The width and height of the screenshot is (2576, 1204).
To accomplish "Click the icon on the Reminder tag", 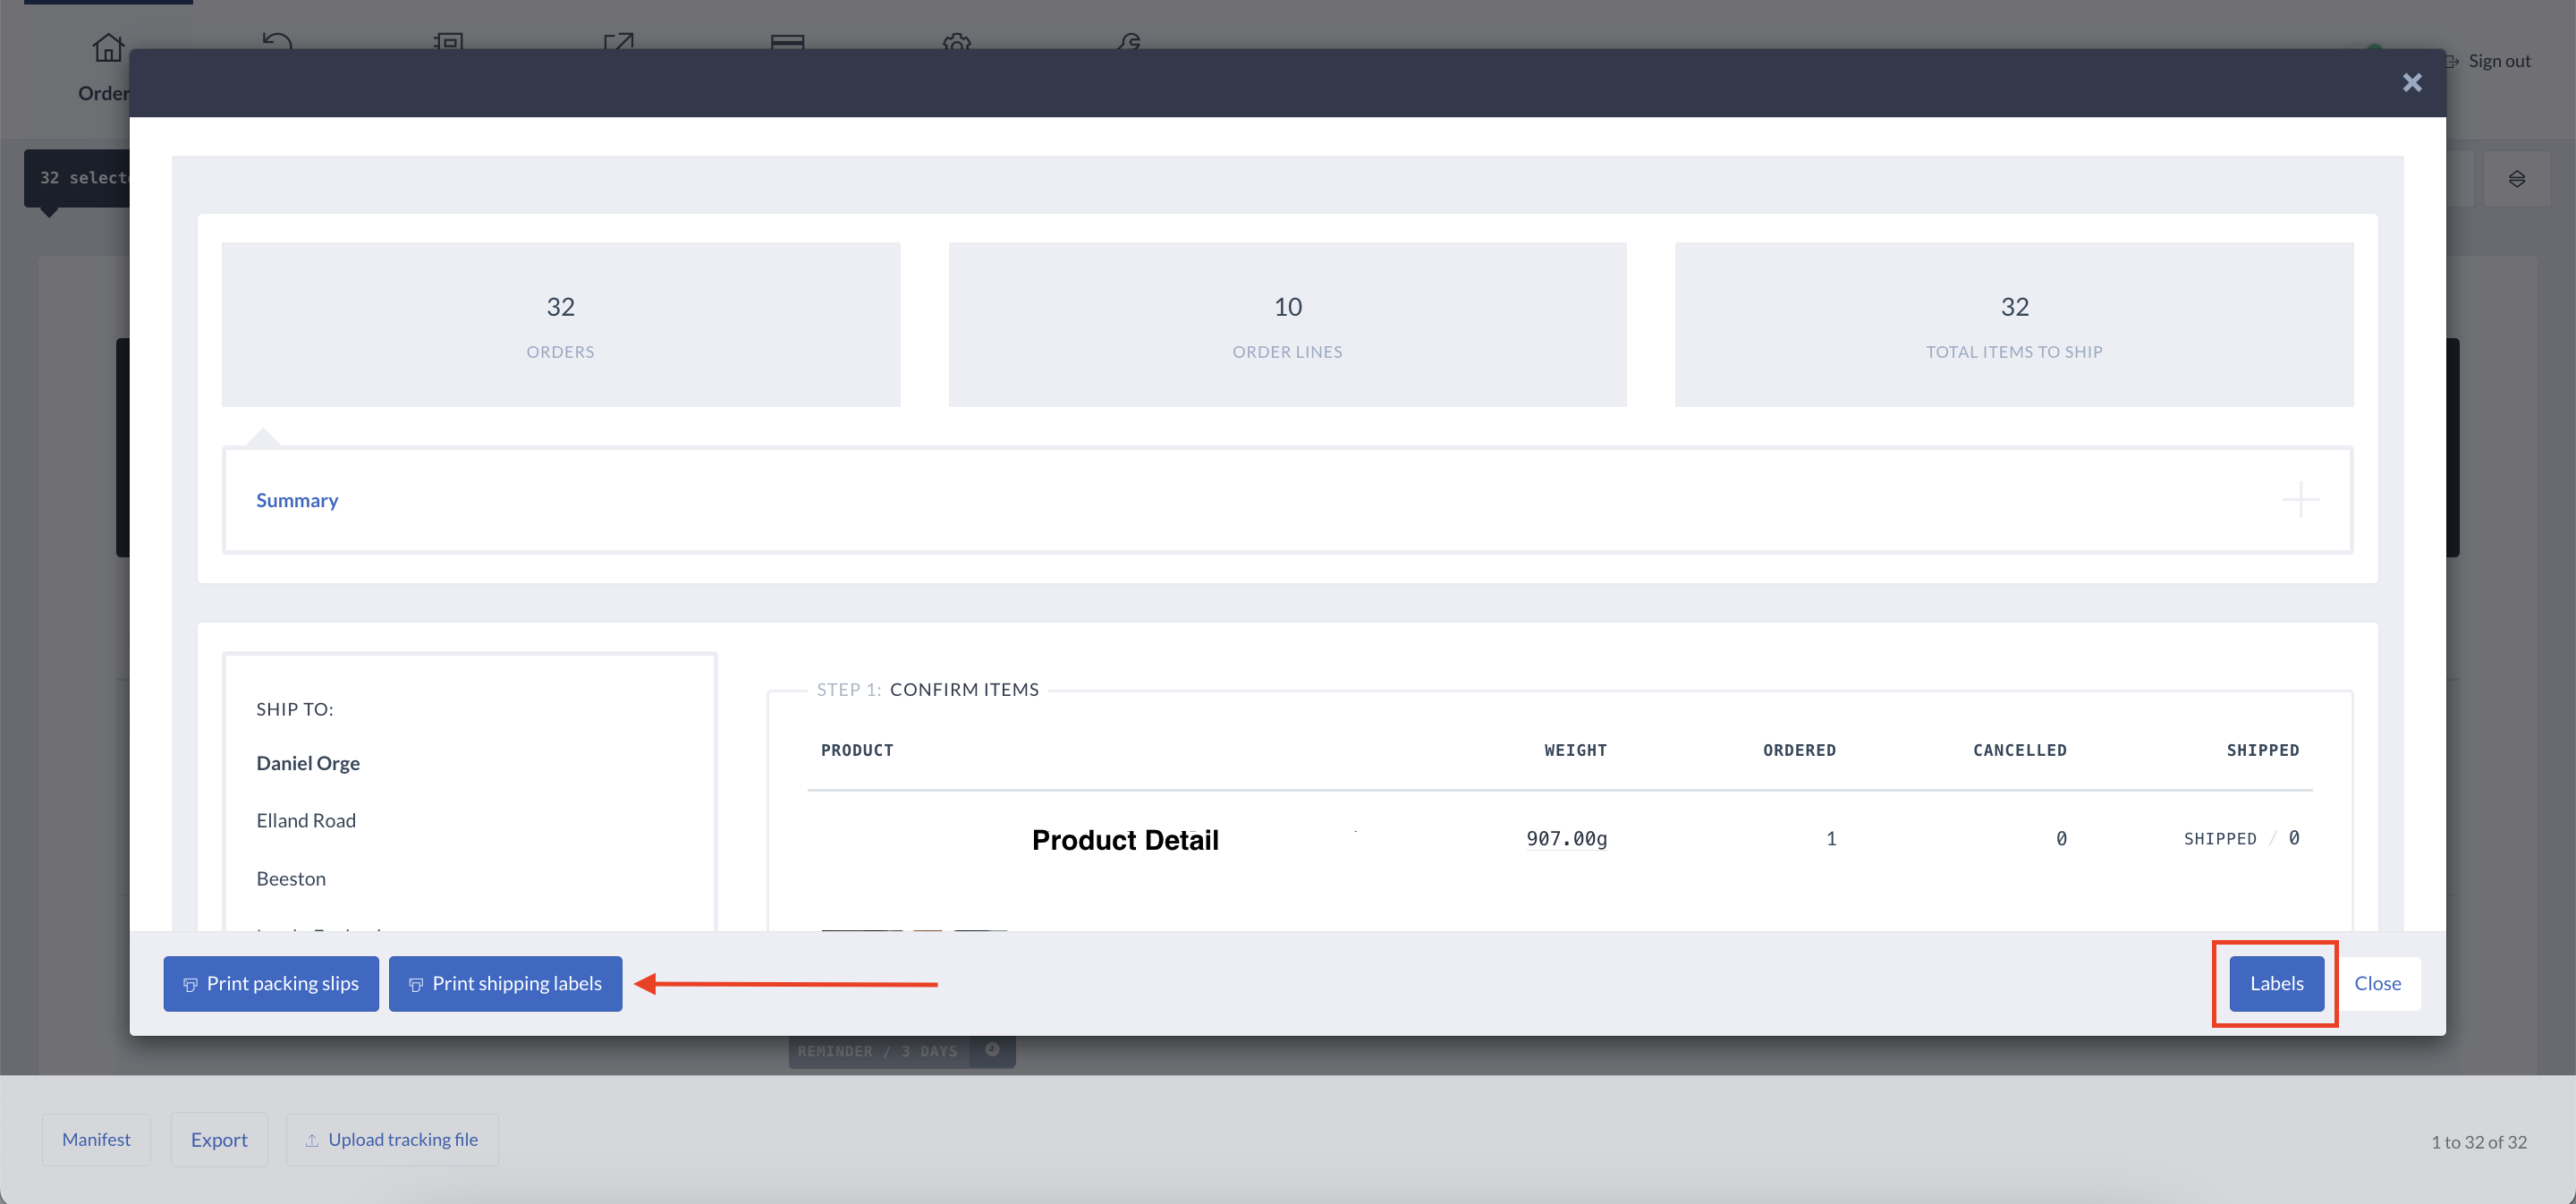I will tap(992, 1049).
